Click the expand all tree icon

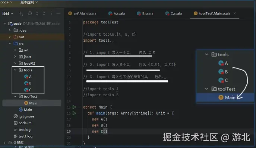37,13
